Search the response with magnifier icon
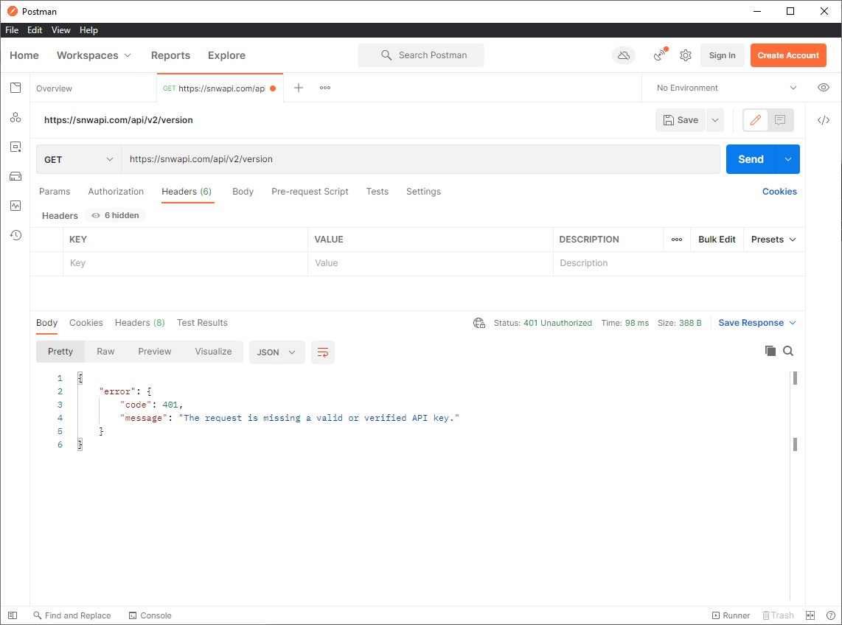Image resolution: width=842 pixels, height=625 pixels. pyautogui.click(x=788, y=351)
